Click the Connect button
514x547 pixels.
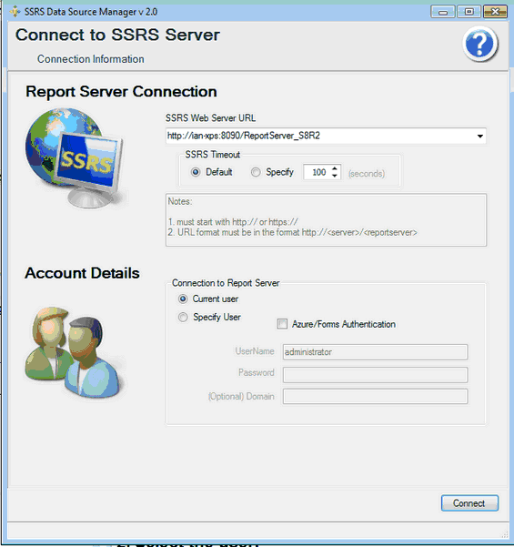click(x=469, y=503)
